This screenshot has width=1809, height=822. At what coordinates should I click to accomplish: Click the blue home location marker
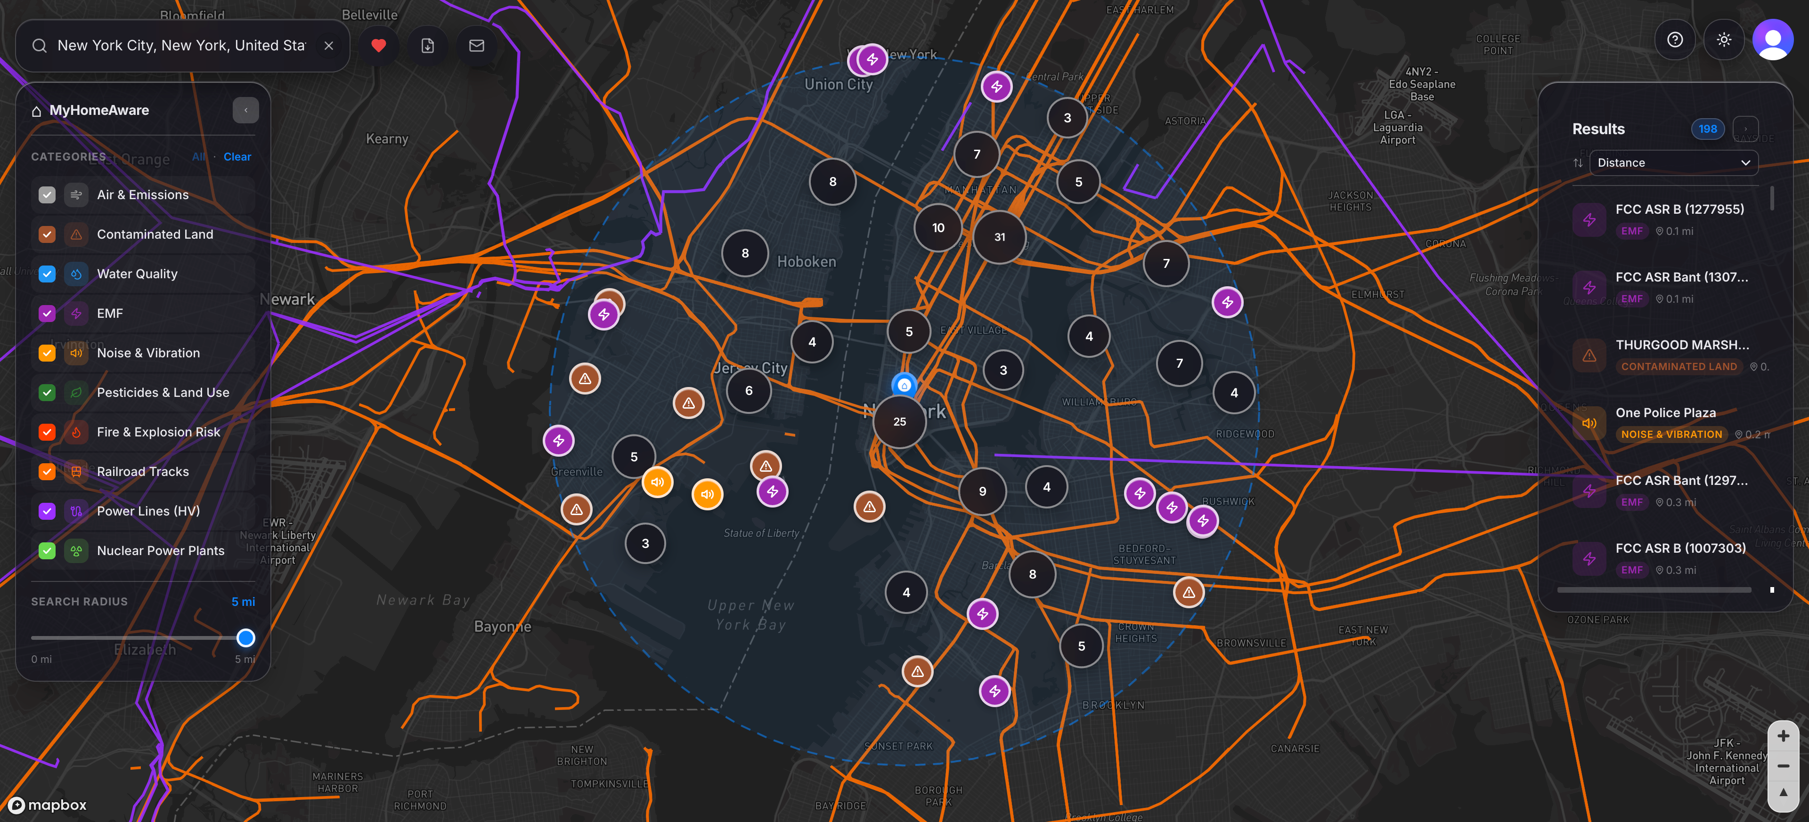(904, 385)
